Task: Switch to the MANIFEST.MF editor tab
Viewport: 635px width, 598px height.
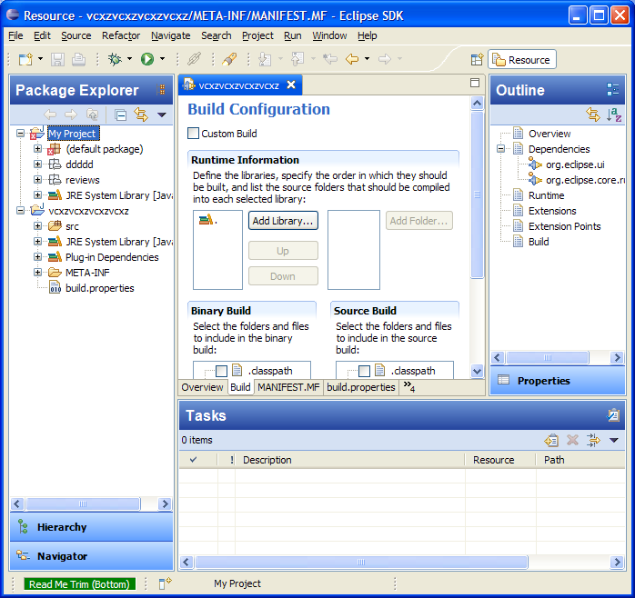Action: (287, 387)
